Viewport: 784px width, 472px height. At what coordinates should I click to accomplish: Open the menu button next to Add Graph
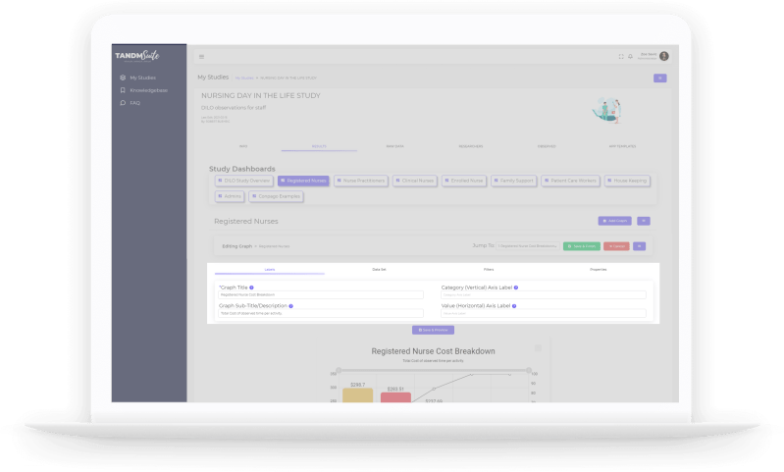click(644, 221)
